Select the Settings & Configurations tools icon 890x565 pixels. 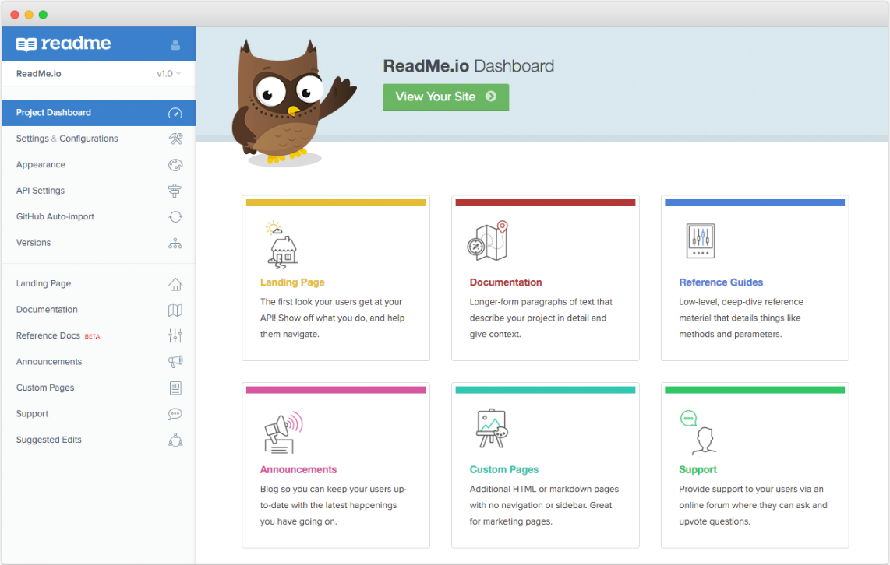[175, 138]
